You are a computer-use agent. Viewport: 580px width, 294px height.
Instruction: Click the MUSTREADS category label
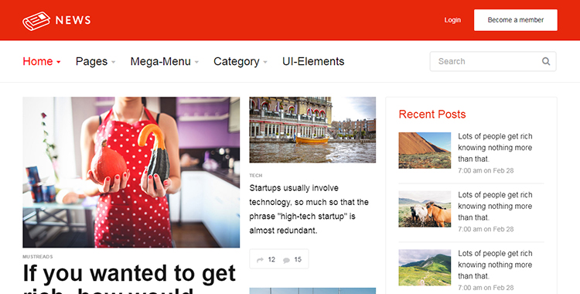click(x=38, y=257)
